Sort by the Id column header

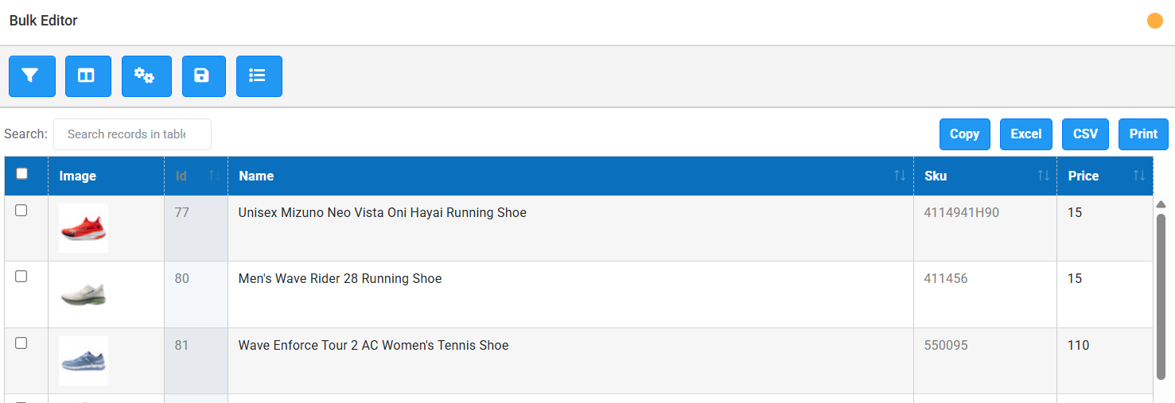pyautogui.click(x=196, y=176)
